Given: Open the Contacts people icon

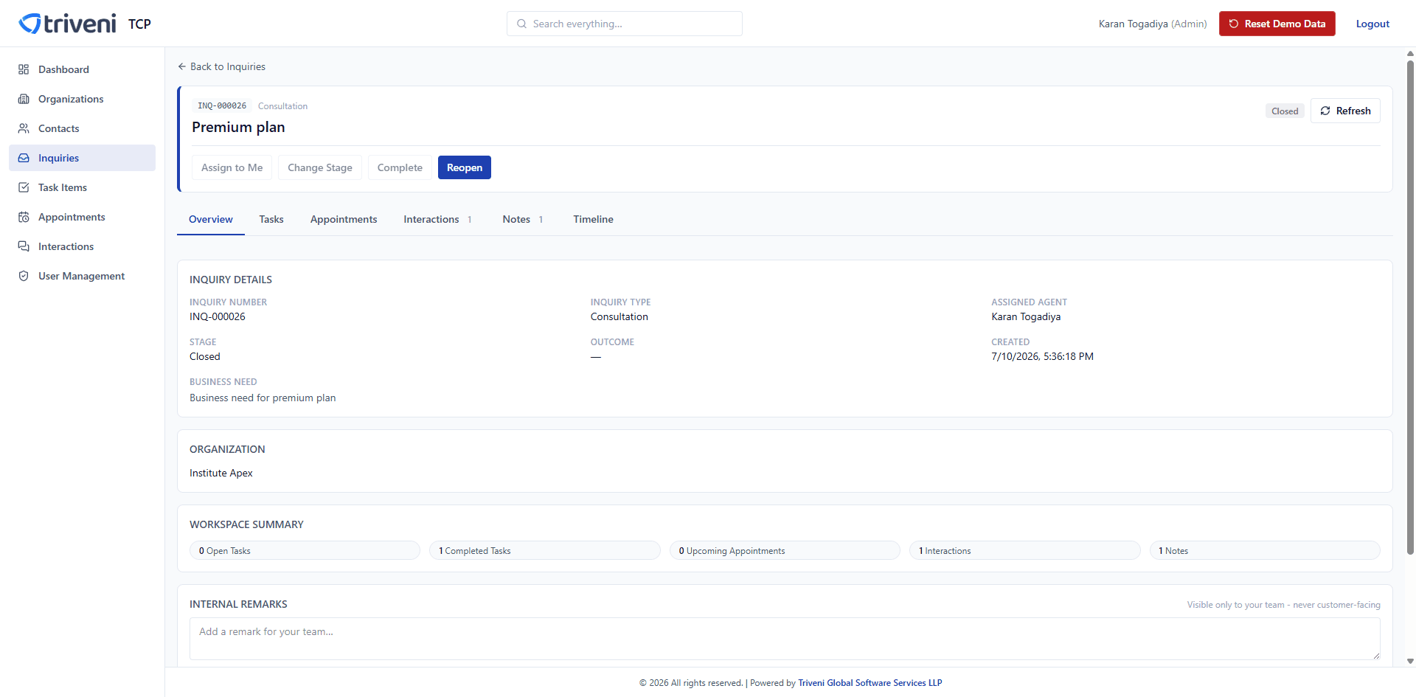Looking at the screenshot, I should [x=24, y=128].
